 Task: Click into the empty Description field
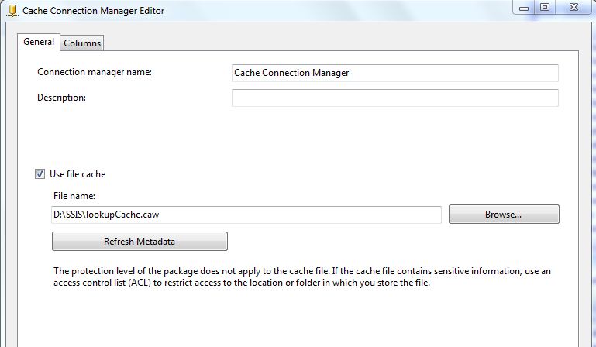tap(394, 98)
